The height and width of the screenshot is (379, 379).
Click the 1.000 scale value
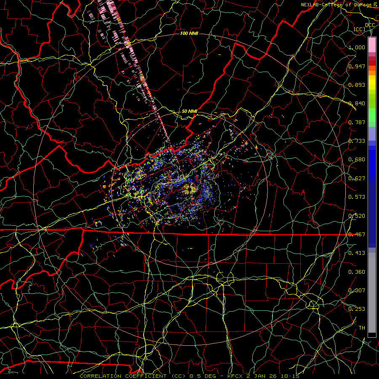click(x=357, y=47)
